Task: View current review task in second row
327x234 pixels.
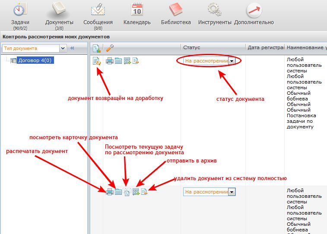Action: (127, 192)
